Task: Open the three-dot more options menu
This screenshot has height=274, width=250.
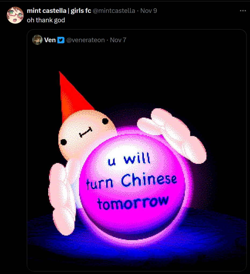Action: [243, 11]
